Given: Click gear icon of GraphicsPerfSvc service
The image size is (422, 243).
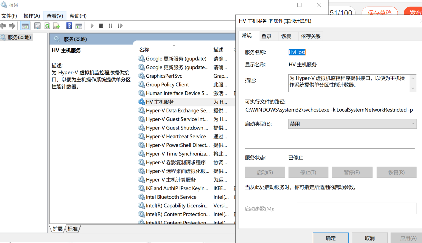Looking at the screenshot, I should (142, 76).
